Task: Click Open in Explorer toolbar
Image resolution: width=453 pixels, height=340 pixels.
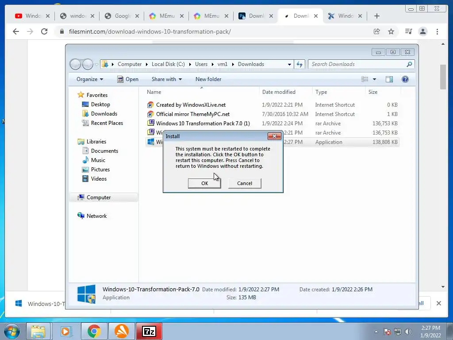Action: pos(128,79)
